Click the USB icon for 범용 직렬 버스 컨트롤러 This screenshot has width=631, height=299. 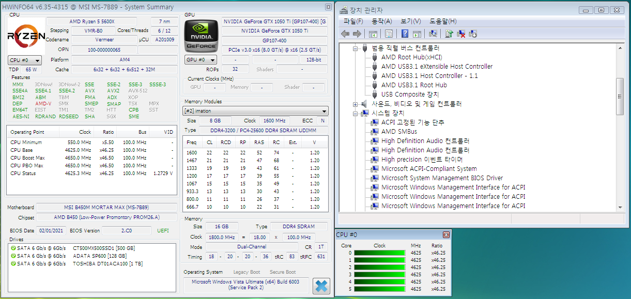[x=365, y=48]
